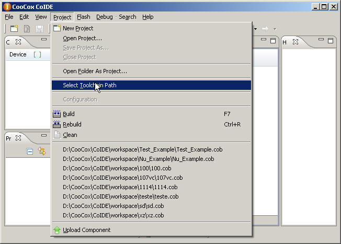Select the H view tab
Viewport: 341px width, 244px height.
click(285, 42)
